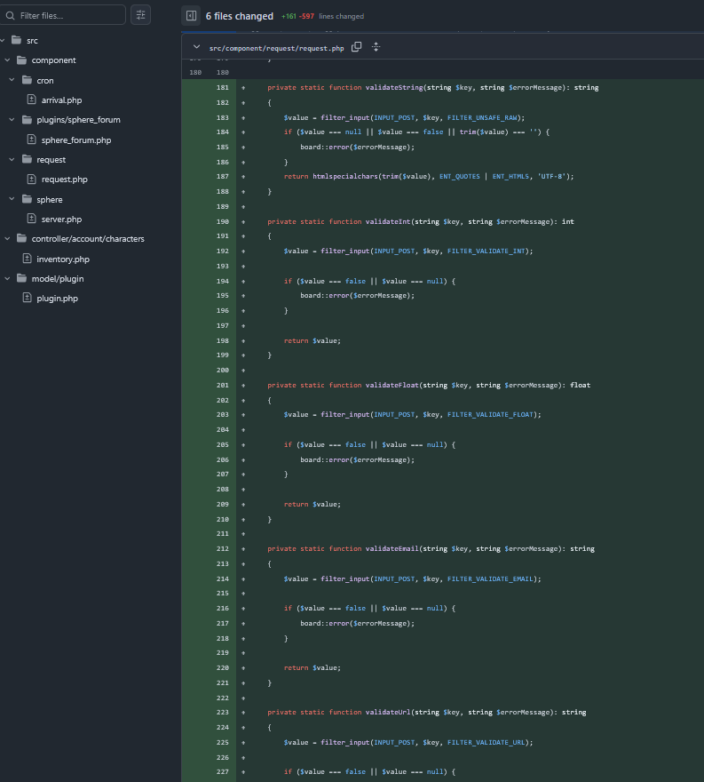
Task: Collapse the cron folder chevron
Action: pyautogui.click(x=12, y=80)
